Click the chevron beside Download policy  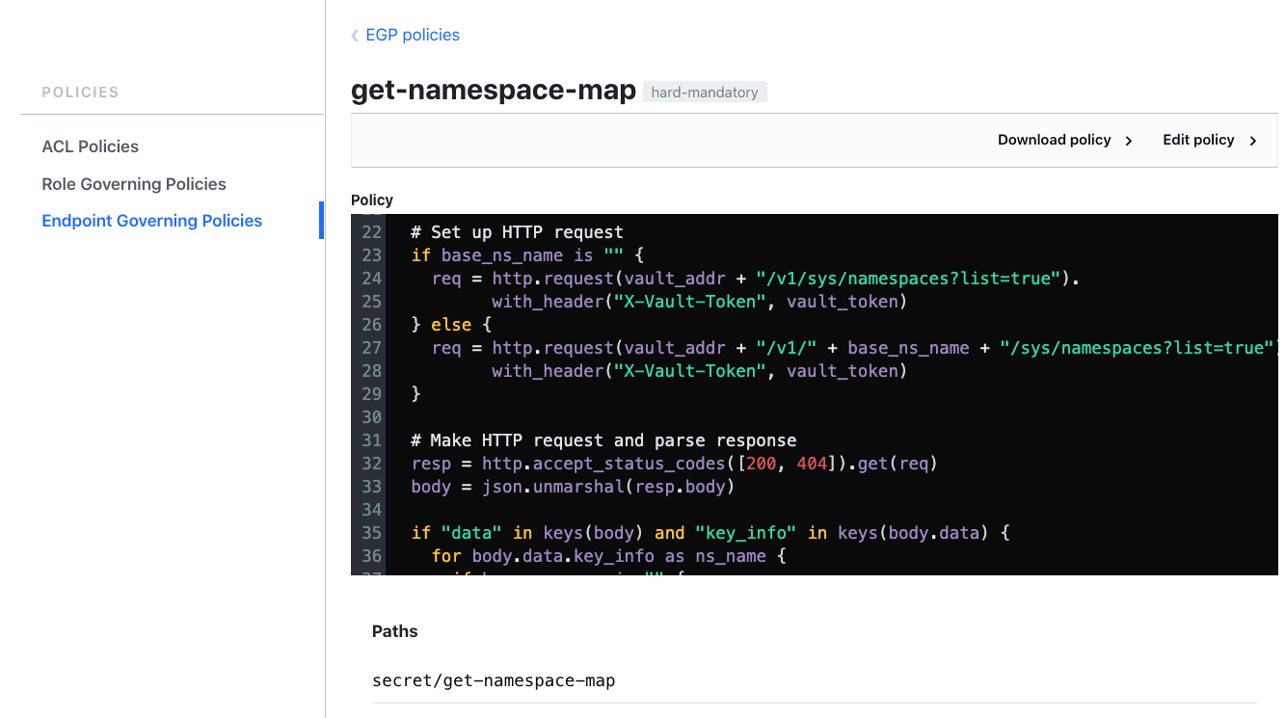(1129, 141)
